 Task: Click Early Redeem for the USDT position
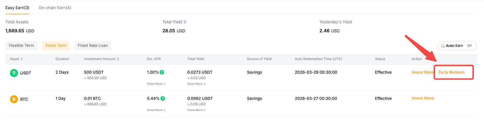(x=452, y=72)
